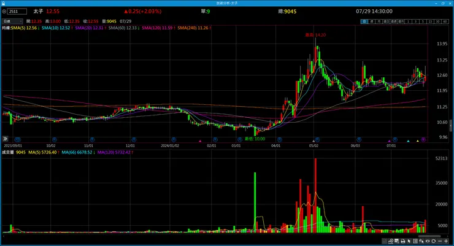The width and height of the screenshot is (454, 246).
Task: Click the 最高 14.20 high price label
Action: 315,35
